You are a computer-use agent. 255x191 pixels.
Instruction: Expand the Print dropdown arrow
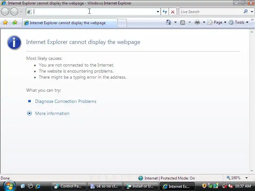click(x=204, y=22)
